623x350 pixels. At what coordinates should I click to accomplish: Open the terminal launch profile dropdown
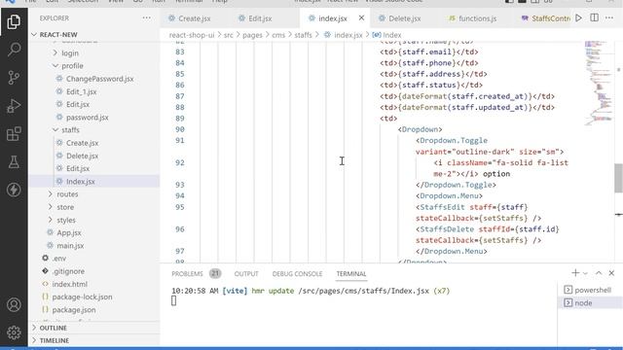pyautogui.click(x=585, y=273)
